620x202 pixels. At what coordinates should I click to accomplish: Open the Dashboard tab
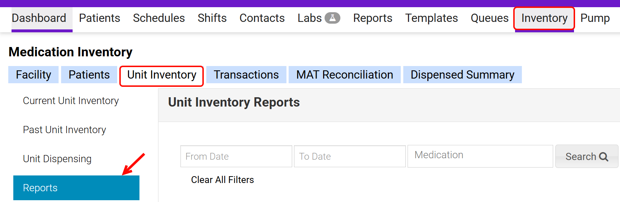coord(39,18)
